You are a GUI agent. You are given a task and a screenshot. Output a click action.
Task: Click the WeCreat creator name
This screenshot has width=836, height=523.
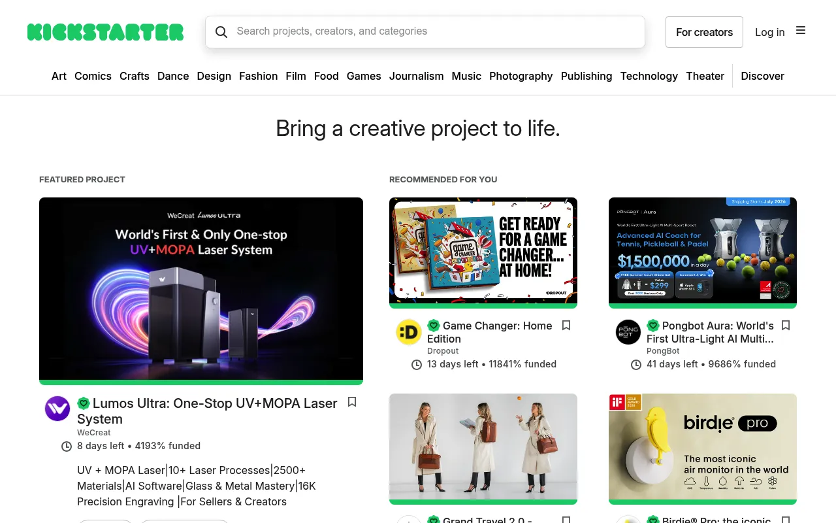[94, 433]
